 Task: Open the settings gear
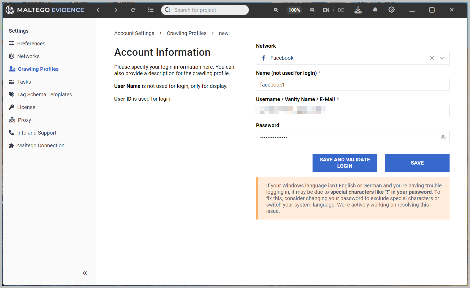pyautogui.click(x=392, y=10)
